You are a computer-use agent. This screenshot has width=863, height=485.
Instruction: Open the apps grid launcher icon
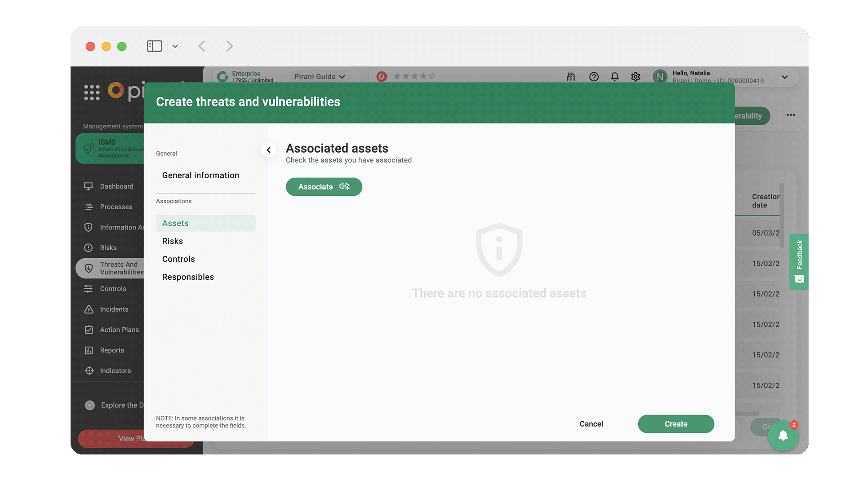point(92,92)
